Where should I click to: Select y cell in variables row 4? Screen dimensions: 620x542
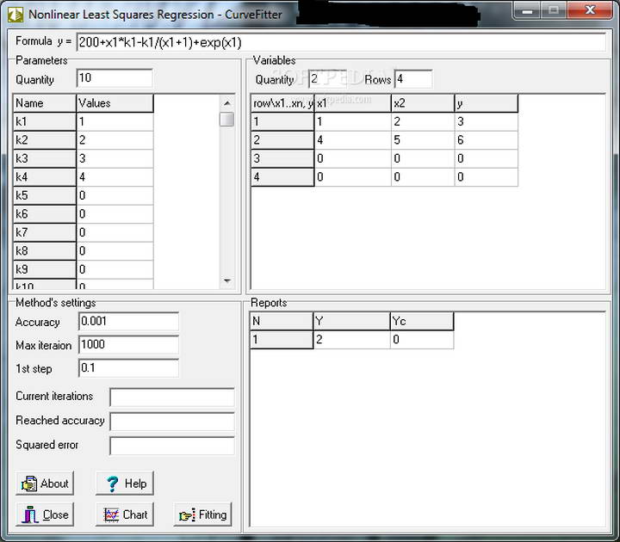coord(487,177)
